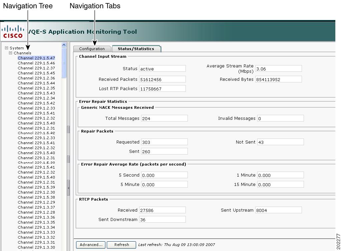Open Channel 229.1.3.37
This screenshot has width=341, height=251.
36,207
